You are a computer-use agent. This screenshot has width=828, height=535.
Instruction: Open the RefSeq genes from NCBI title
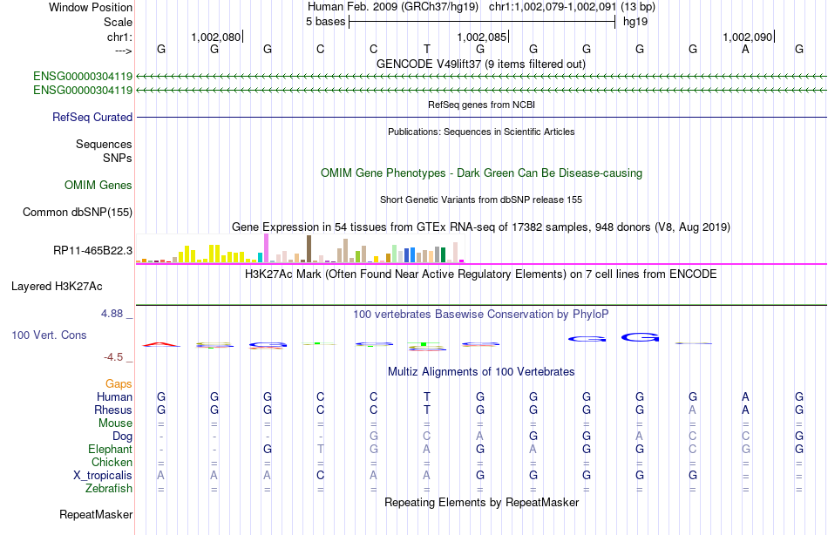coord(481,105)
